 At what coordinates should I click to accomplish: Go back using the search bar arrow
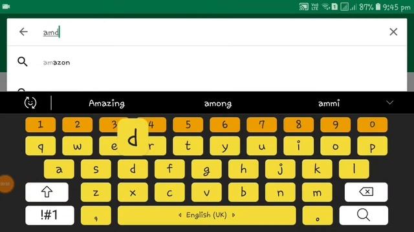coord(23,32)
